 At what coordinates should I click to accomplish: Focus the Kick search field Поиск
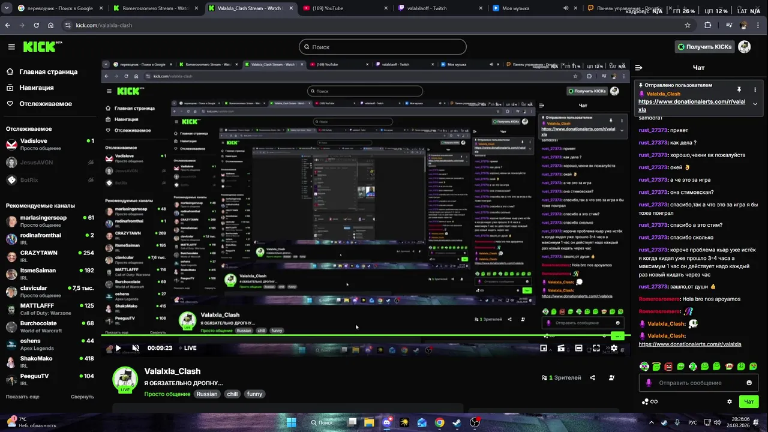[x=383, y=47]
